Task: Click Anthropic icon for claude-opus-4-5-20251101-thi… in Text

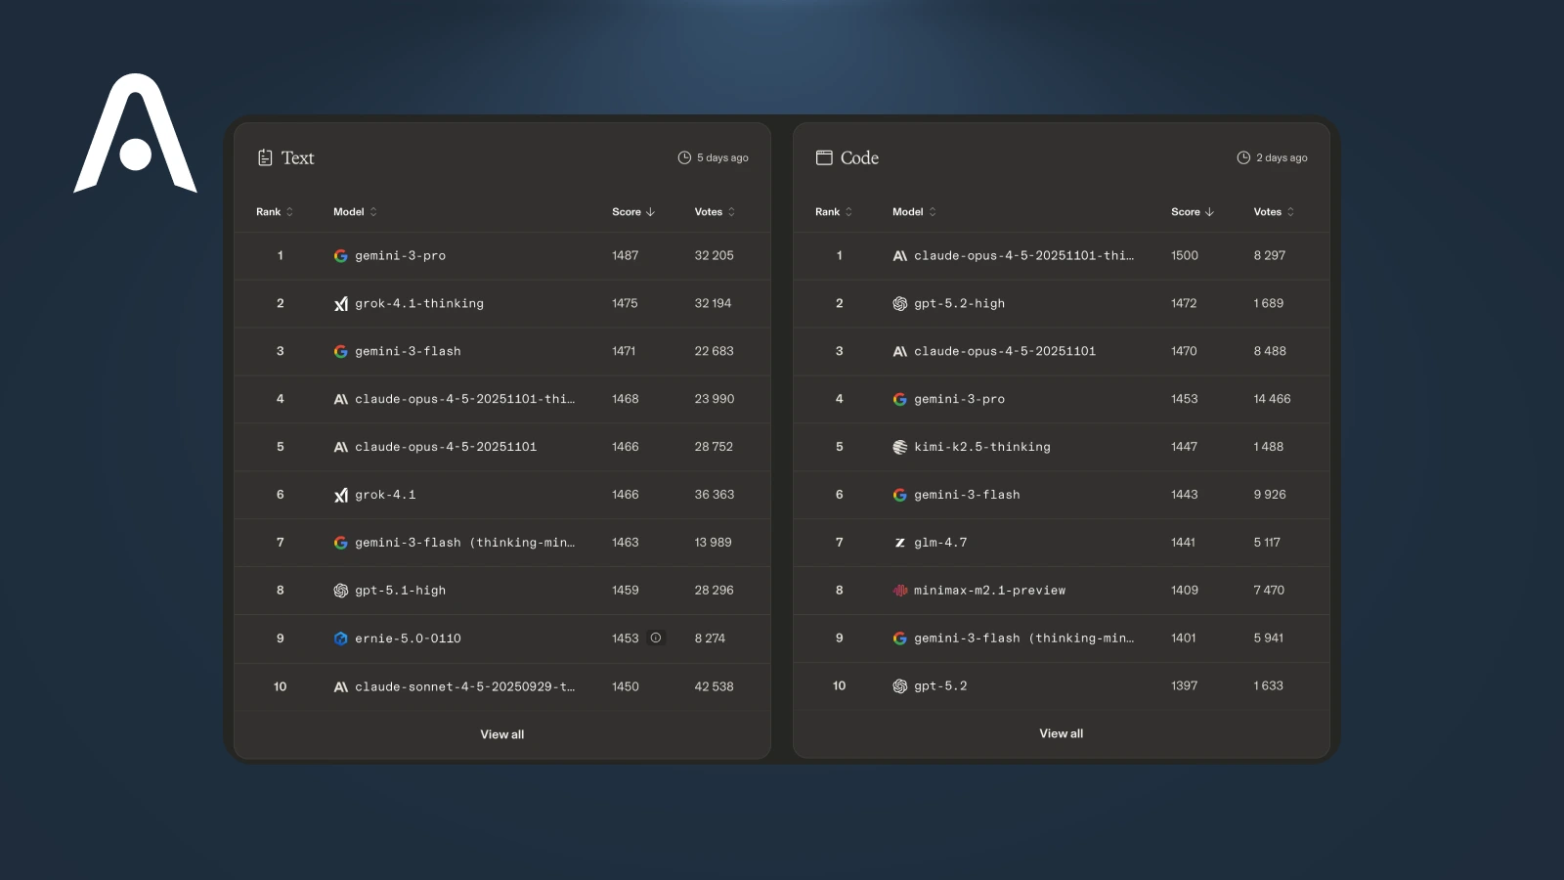Action: 341,399
